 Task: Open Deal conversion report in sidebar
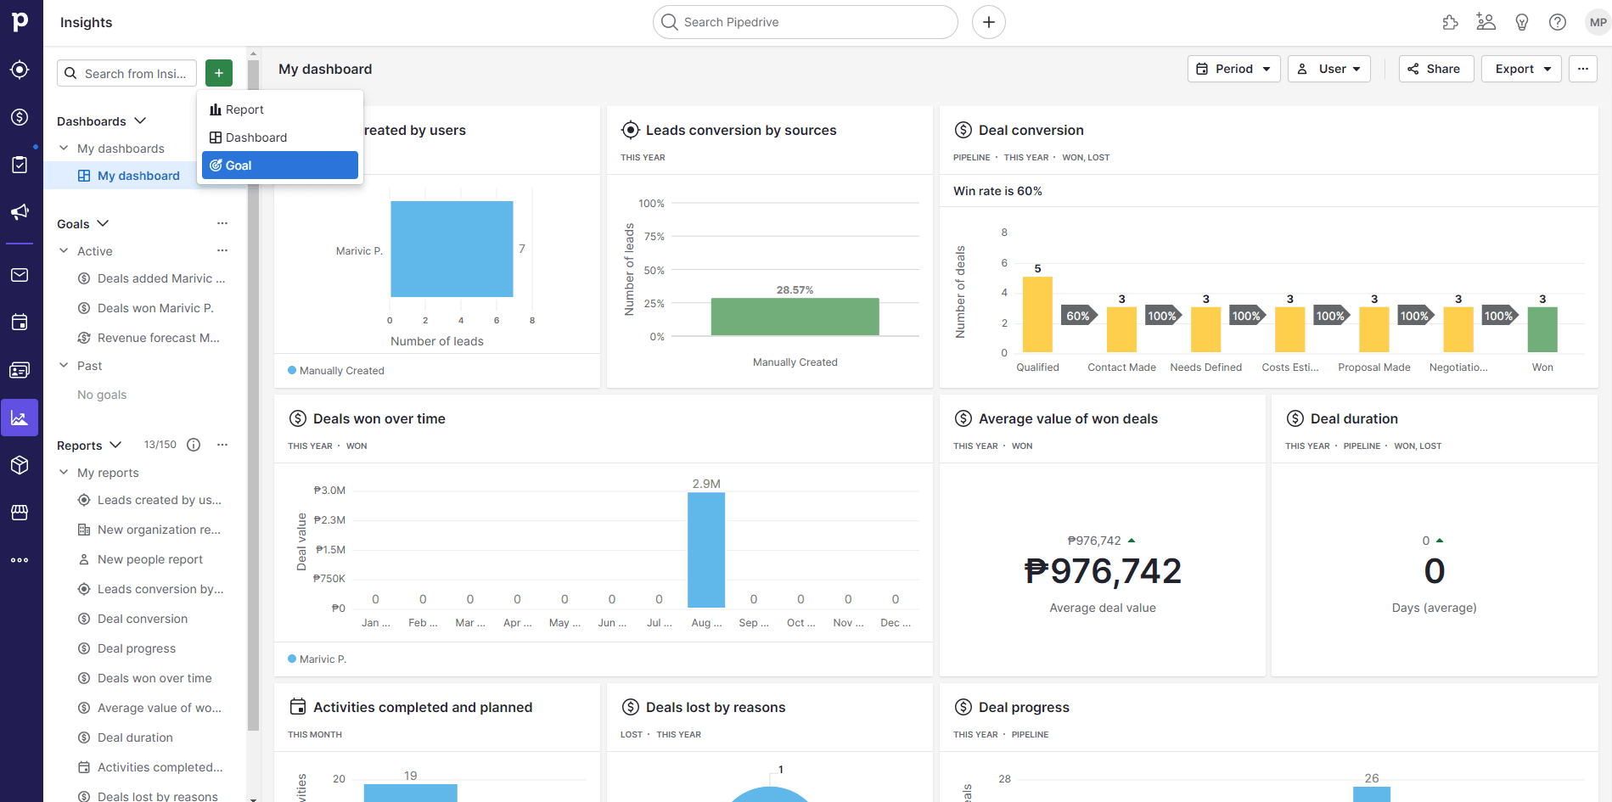tap(143, 619)
